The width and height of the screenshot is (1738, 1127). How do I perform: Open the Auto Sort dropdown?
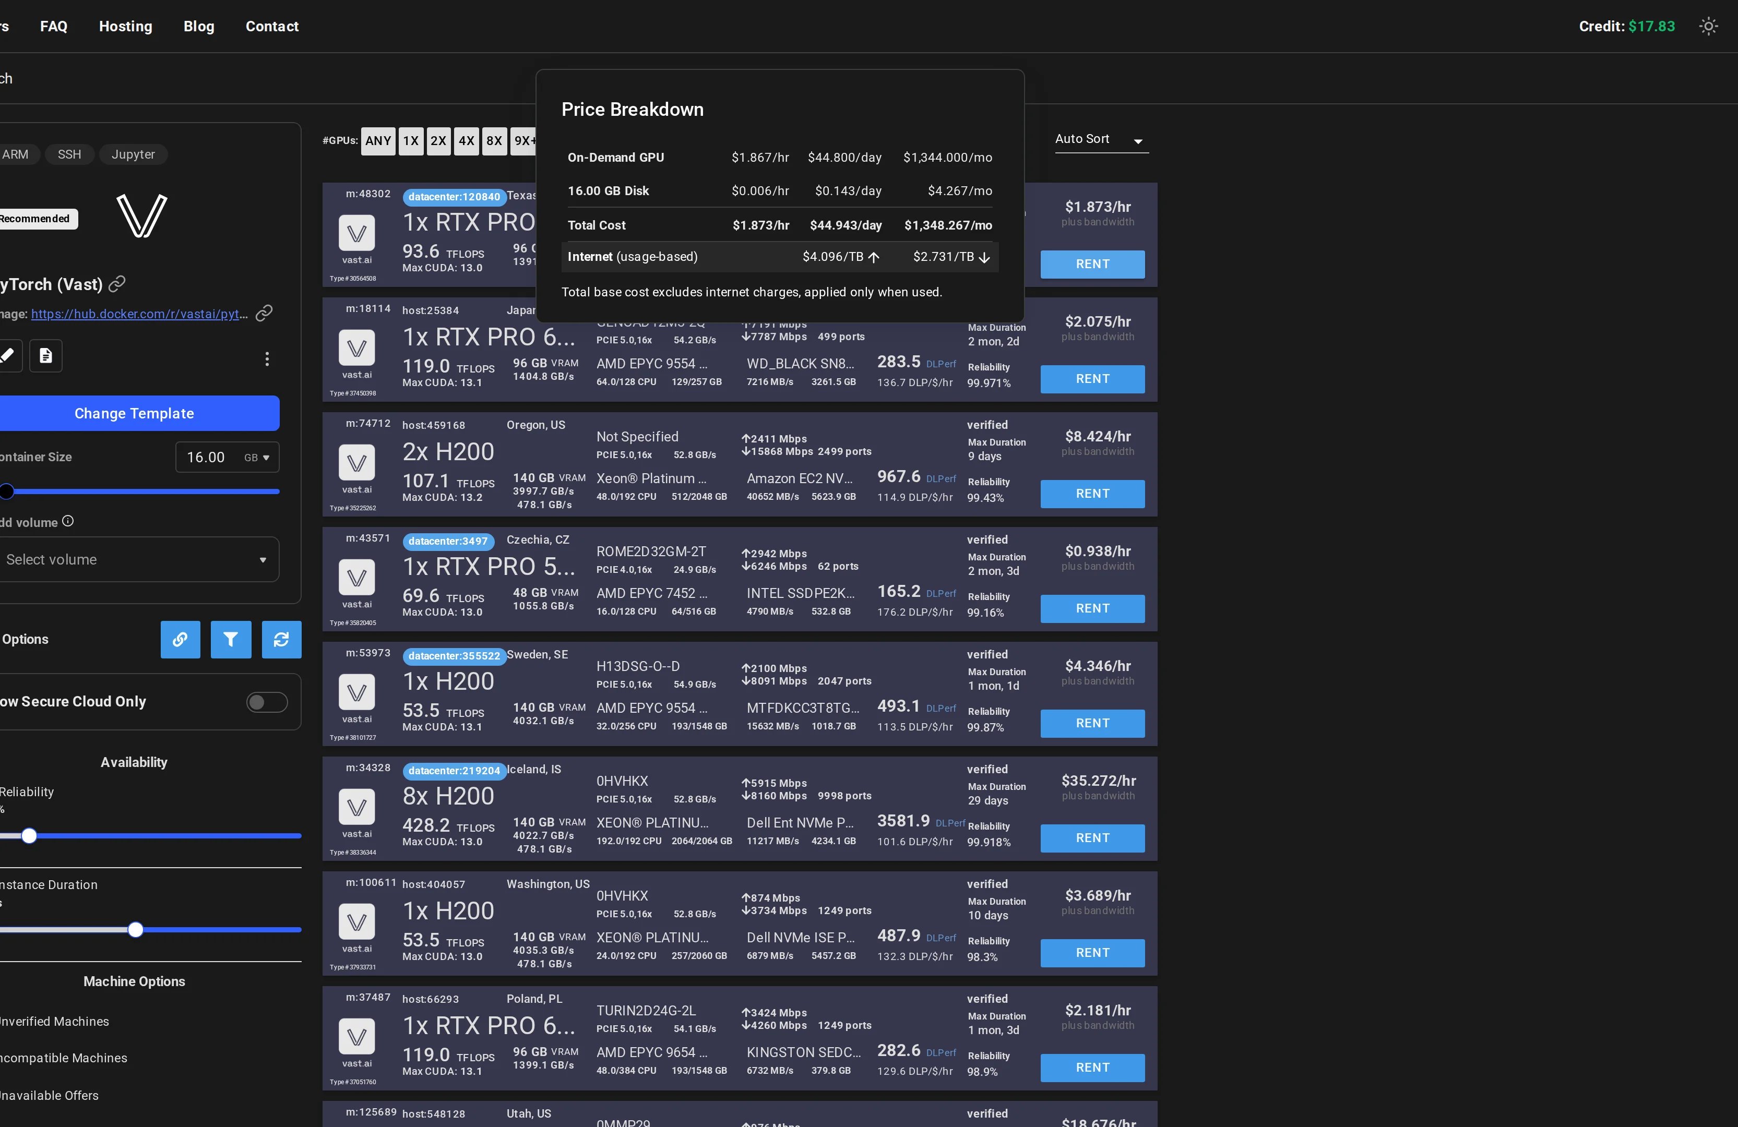1101,139
